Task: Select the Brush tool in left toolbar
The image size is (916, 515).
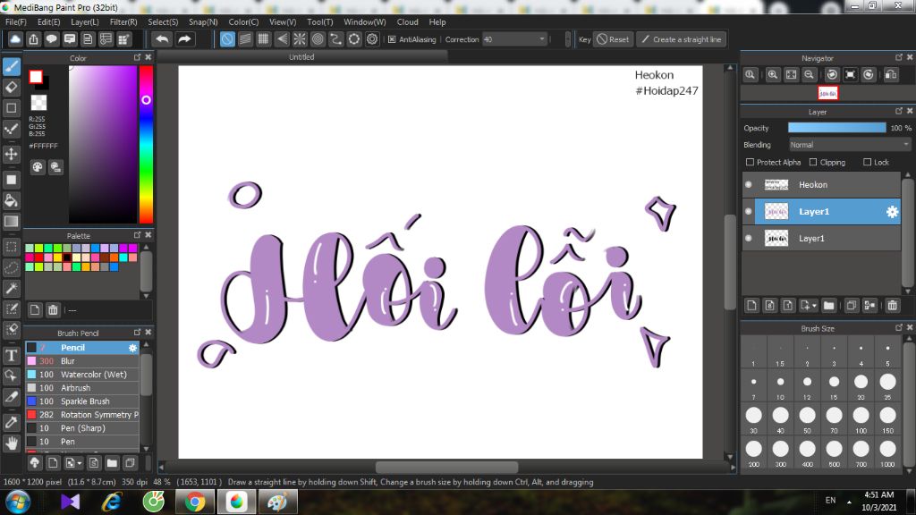Action: 11,66
